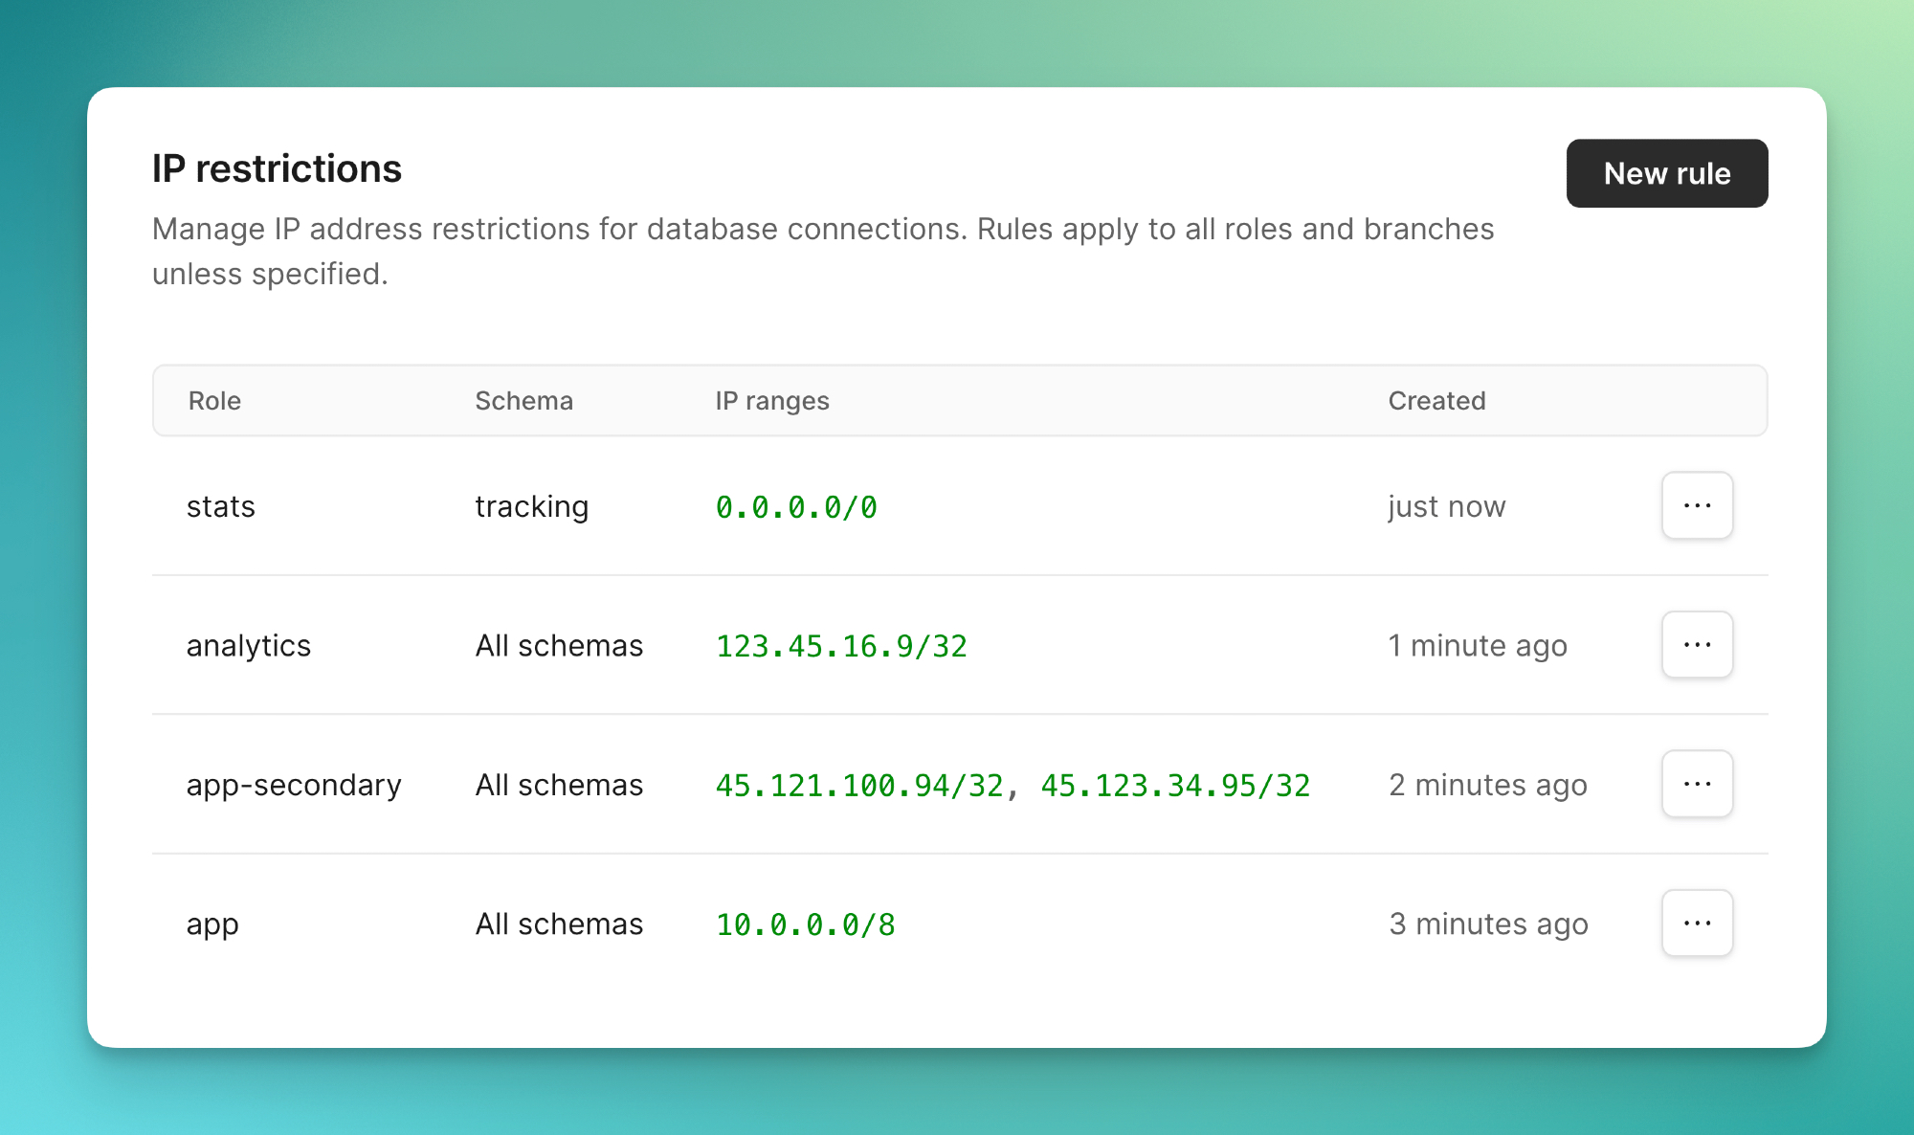Open the three-dot menu for stats rule

(1697, 505)
